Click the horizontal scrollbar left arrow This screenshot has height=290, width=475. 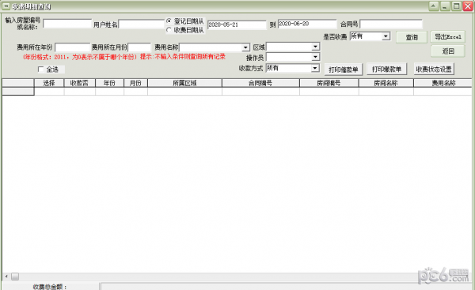(6, 277)
